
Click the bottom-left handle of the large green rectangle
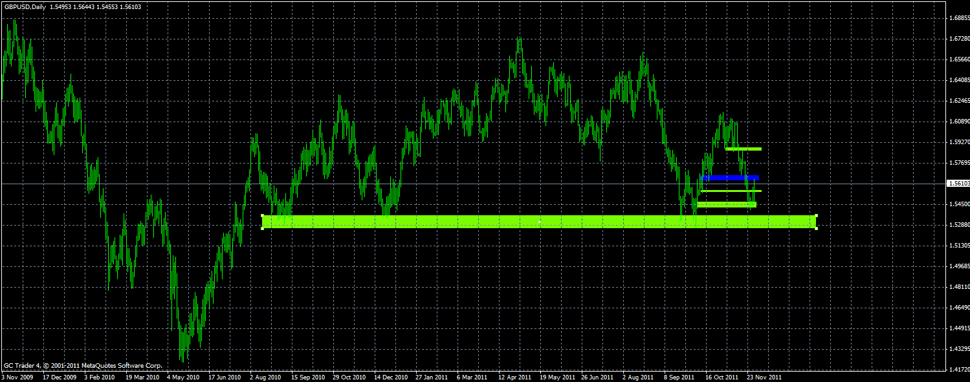click(262, 228)
